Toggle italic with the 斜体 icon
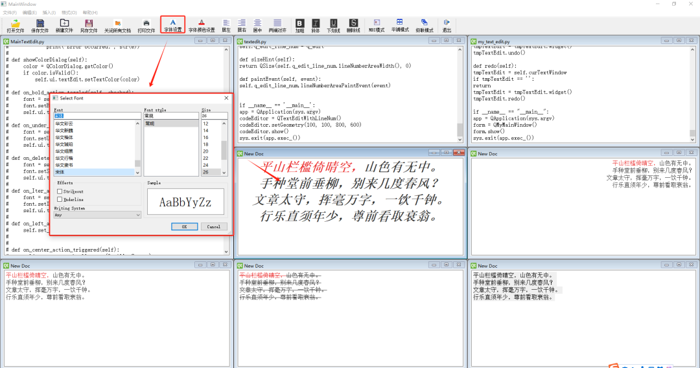 (x=316, y=26)
